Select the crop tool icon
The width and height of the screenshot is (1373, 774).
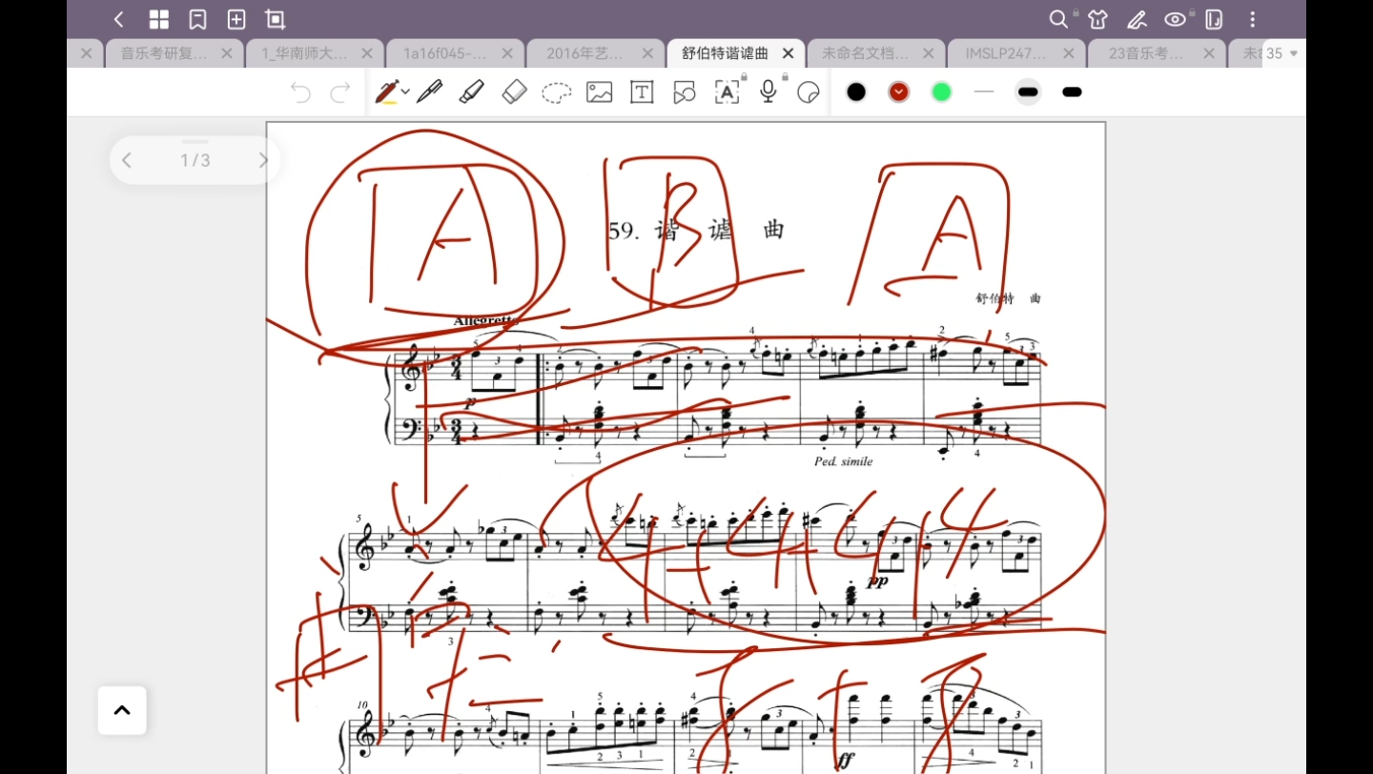point(276,19)
